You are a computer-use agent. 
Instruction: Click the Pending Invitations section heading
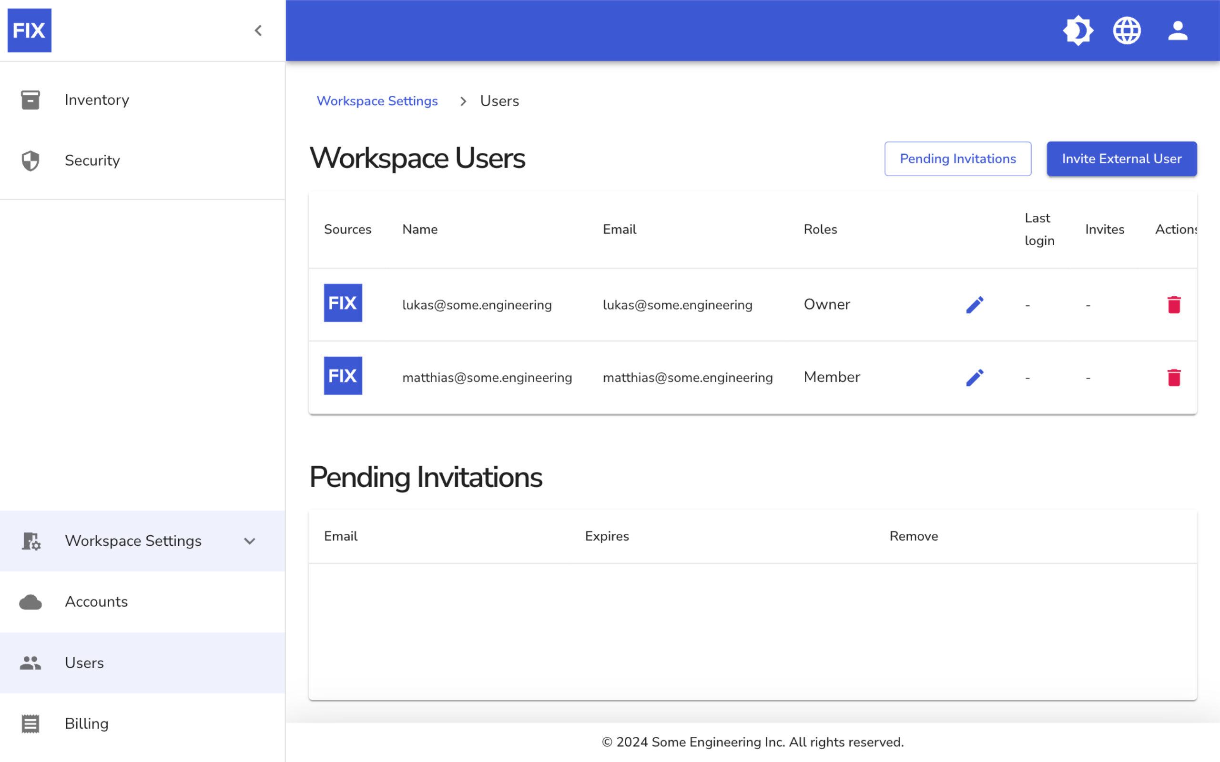click(x=426, y=478)
